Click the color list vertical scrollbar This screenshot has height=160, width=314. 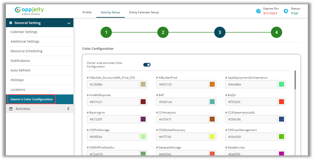[x=295, y=80]
